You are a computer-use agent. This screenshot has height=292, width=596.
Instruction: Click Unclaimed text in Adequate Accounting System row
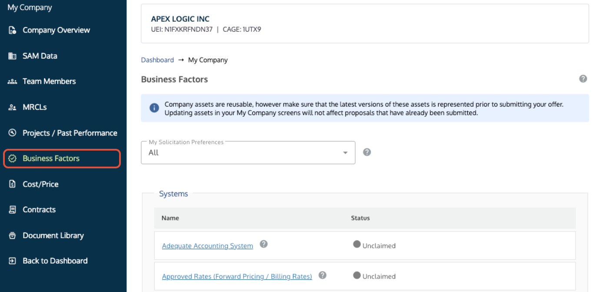379,246
